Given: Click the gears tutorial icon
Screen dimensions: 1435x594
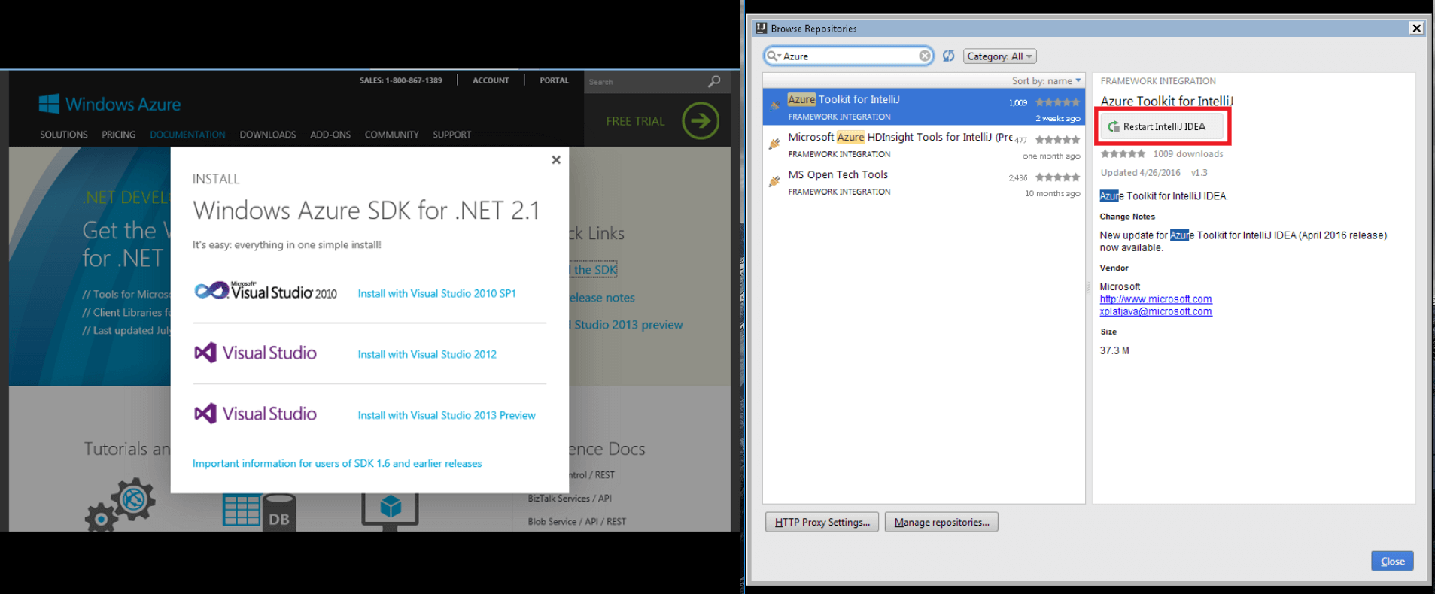Looking at the screenshot, I should 120,504.
